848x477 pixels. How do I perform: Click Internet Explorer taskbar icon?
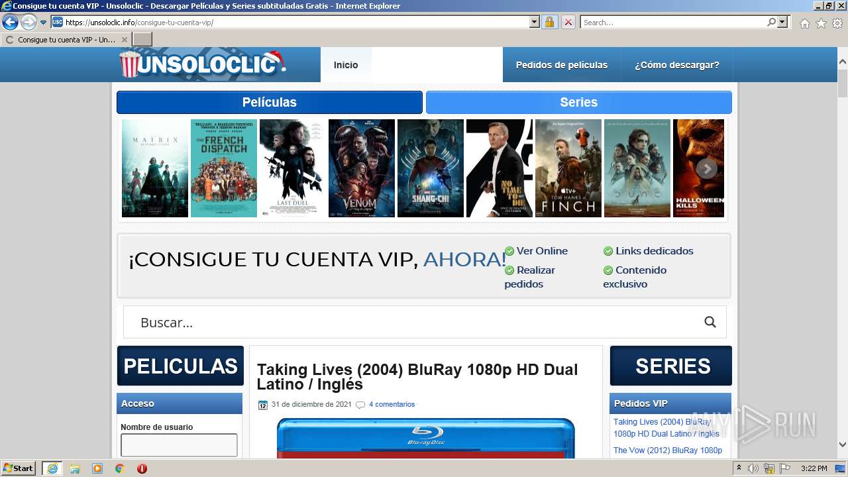pyautogui.click(x=52, y=468)
